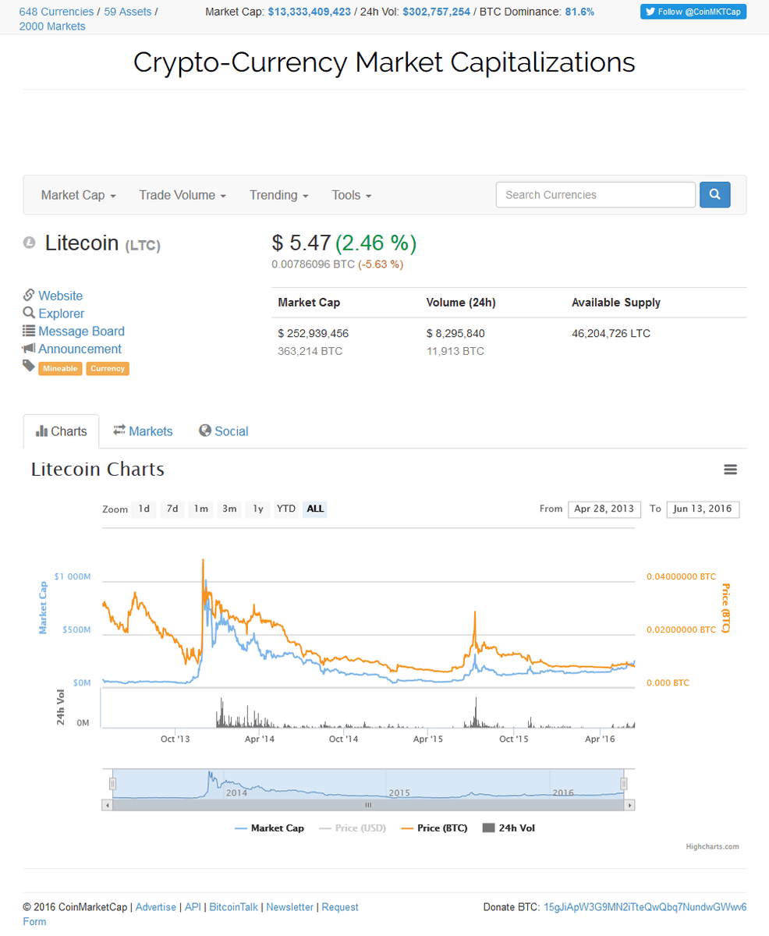
Task: Click the left navigator range handle
Action: (x=112, y=784)
